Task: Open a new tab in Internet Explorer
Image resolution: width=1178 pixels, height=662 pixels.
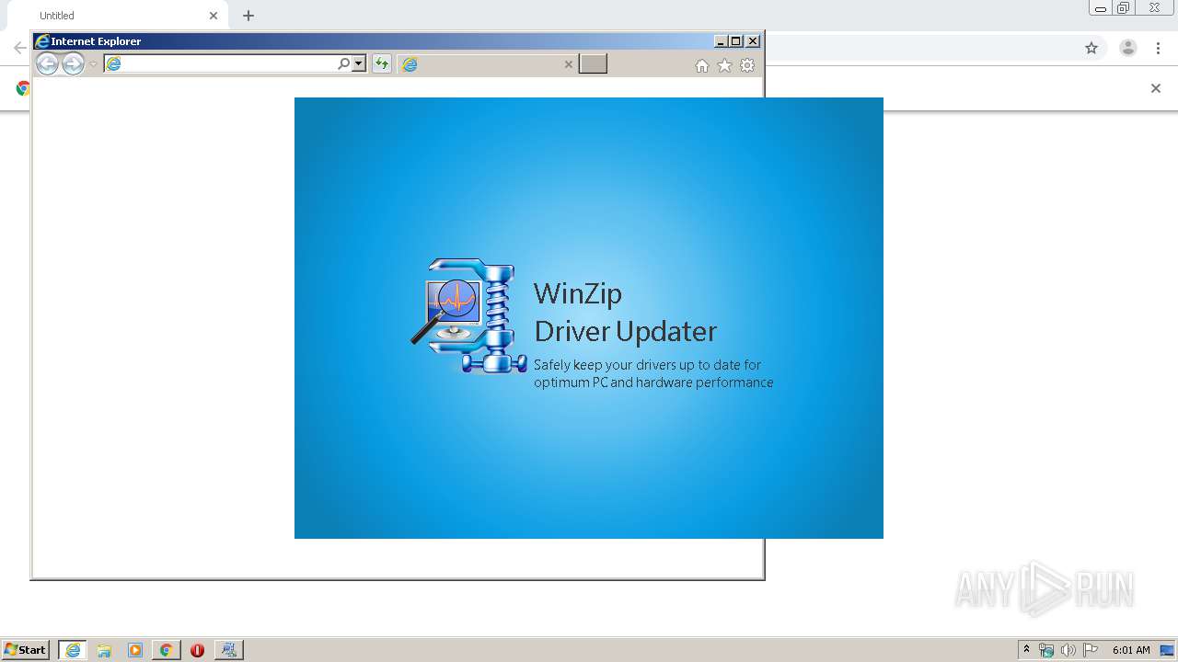Action: click(x=593, y=63)
